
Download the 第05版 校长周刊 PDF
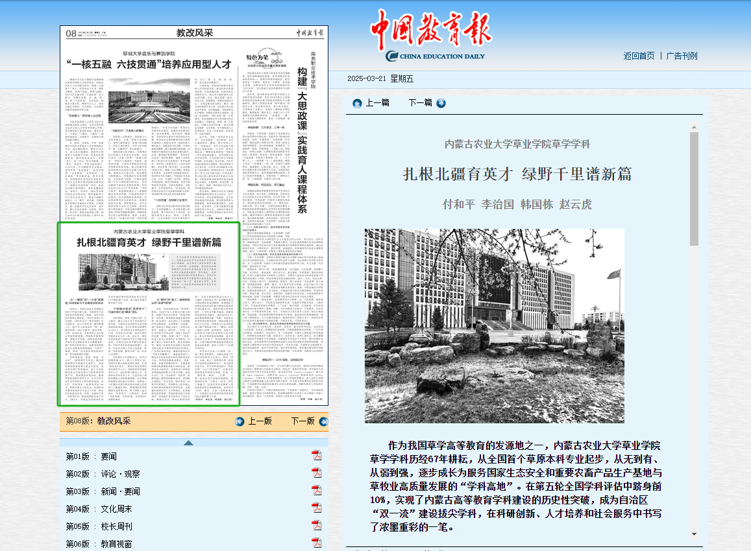317,526
